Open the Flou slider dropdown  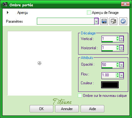click(x=122, y=75)
